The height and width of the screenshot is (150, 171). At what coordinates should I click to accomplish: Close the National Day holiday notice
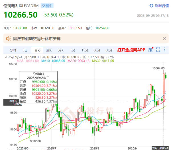(x=164, y=38)
